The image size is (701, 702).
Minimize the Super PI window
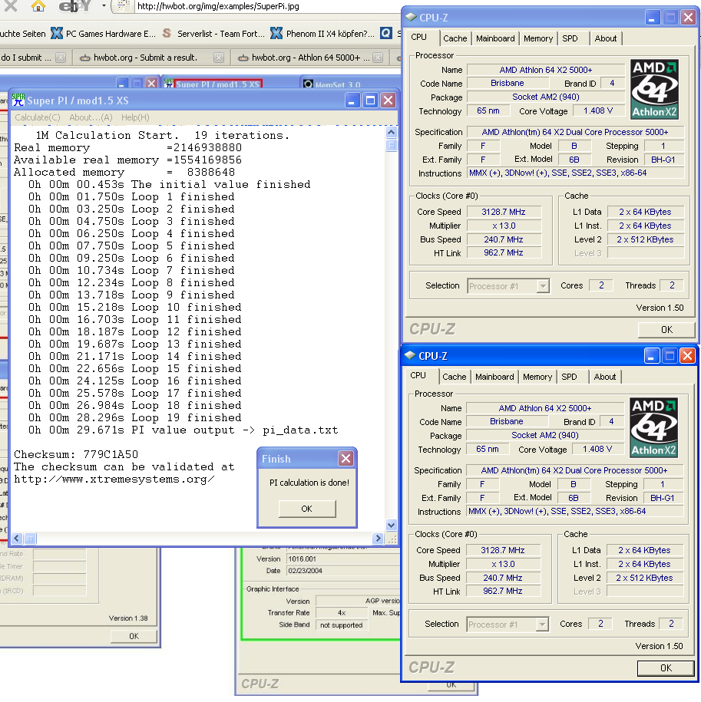click(x=352, y=101)
